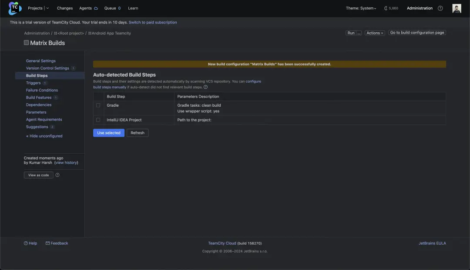Click the Help icon in the footer
This screenshot has height=270, width=470.
pyautogui.click(x=26, y=243)
